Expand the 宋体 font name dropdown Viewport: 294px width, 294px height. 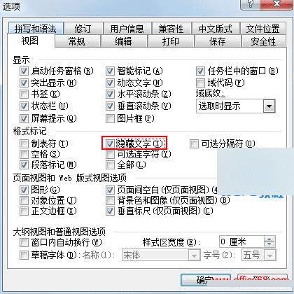pos(194,255)
